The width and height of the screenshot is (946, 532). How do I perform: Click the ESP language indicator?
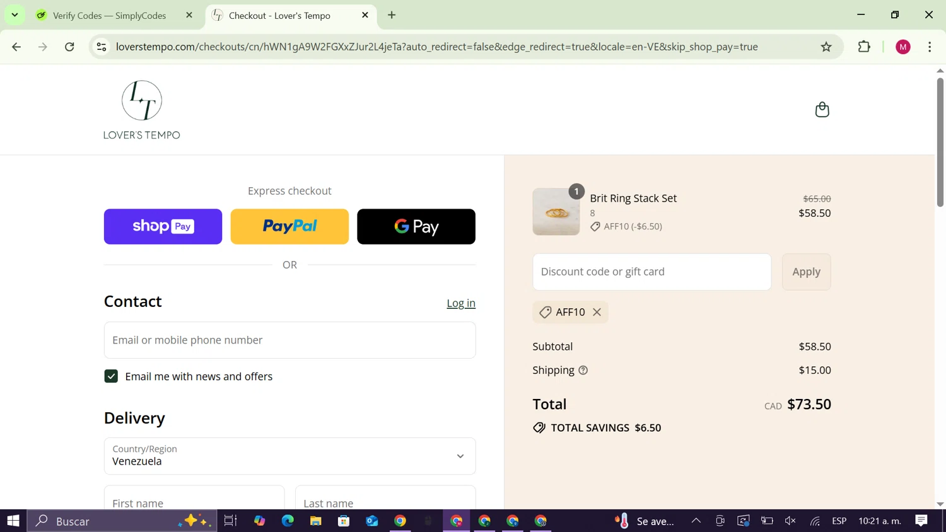click(x=839, y=521)
